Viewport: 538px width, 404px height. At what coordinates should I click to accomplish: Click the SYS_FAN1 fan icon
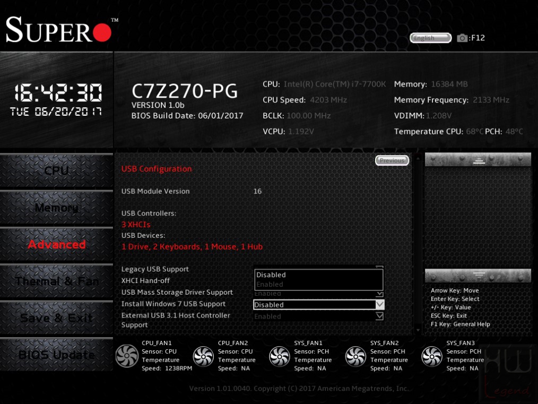279,356
